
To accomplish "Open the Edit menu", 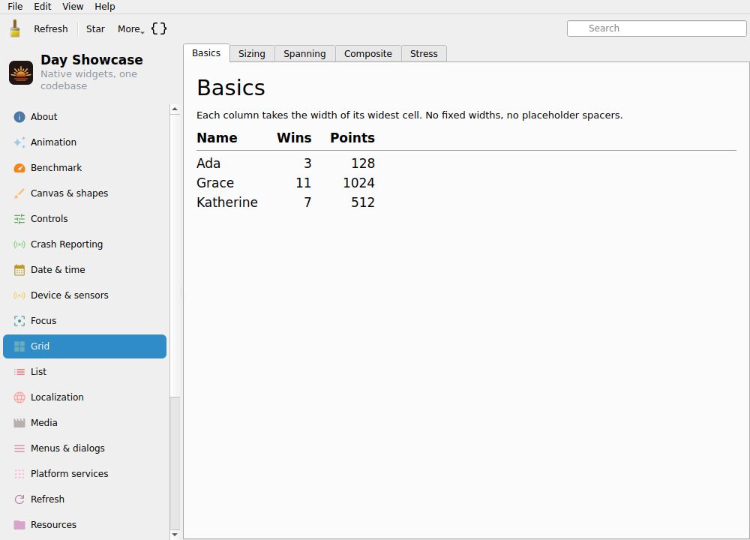I will click(x=43, y=6).
